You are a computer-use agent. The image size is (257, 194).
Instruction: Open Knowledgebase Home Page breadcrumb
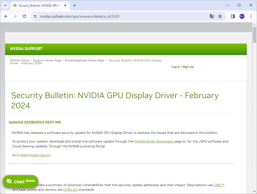(x=84, y=60)
